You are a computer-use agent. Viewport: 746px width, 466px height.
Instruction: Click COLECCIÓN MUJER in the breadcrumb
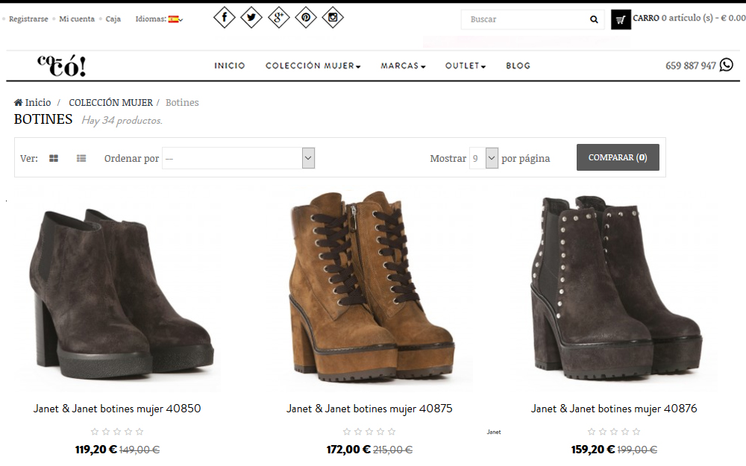click(x=111, y=102)
